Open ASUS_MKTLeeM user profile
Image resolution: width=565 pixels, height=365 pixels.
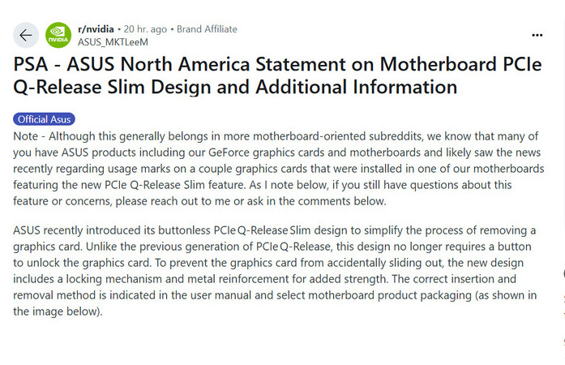tap(113, 42)
